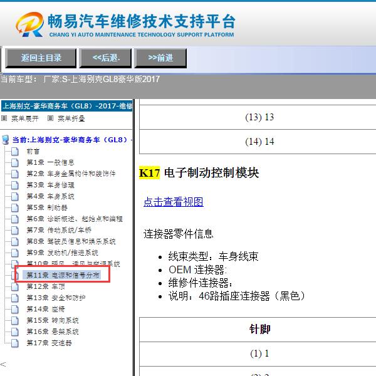Click the page icon beside 第7章

click(x=15, y=230)
